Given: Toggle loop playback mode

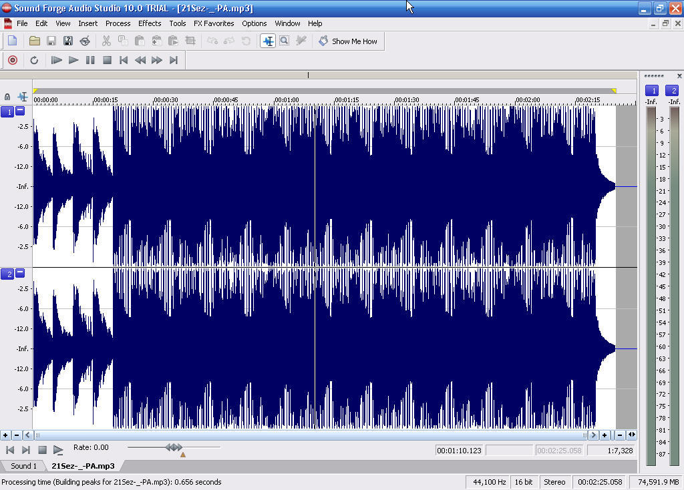Looking at the screenshot, I should coord(34,60).
